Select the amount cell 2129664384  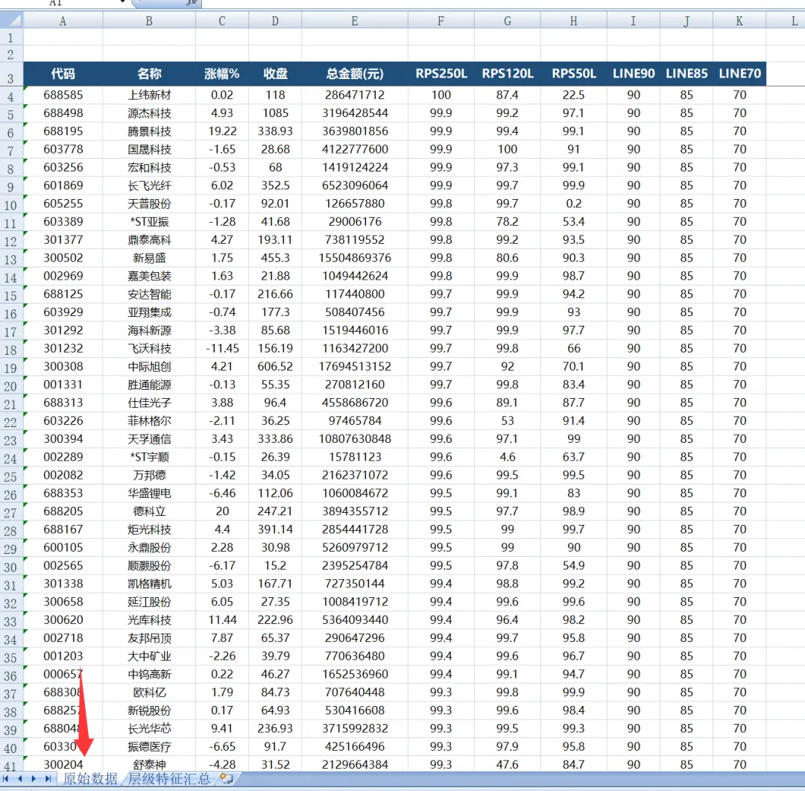(354, 764)
